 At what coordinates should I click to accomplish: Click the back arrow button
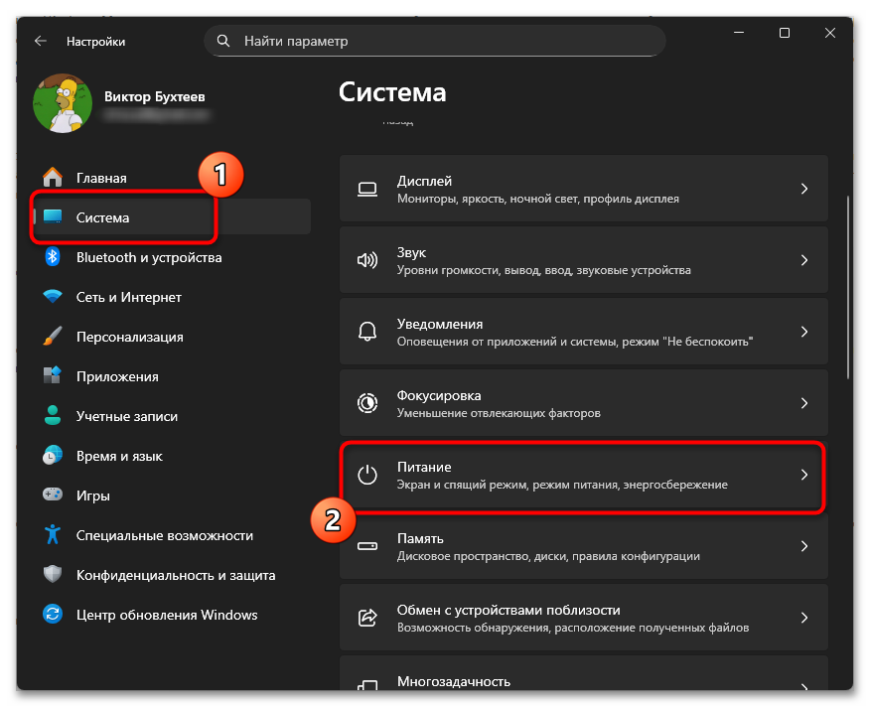(x=40, y=41)
